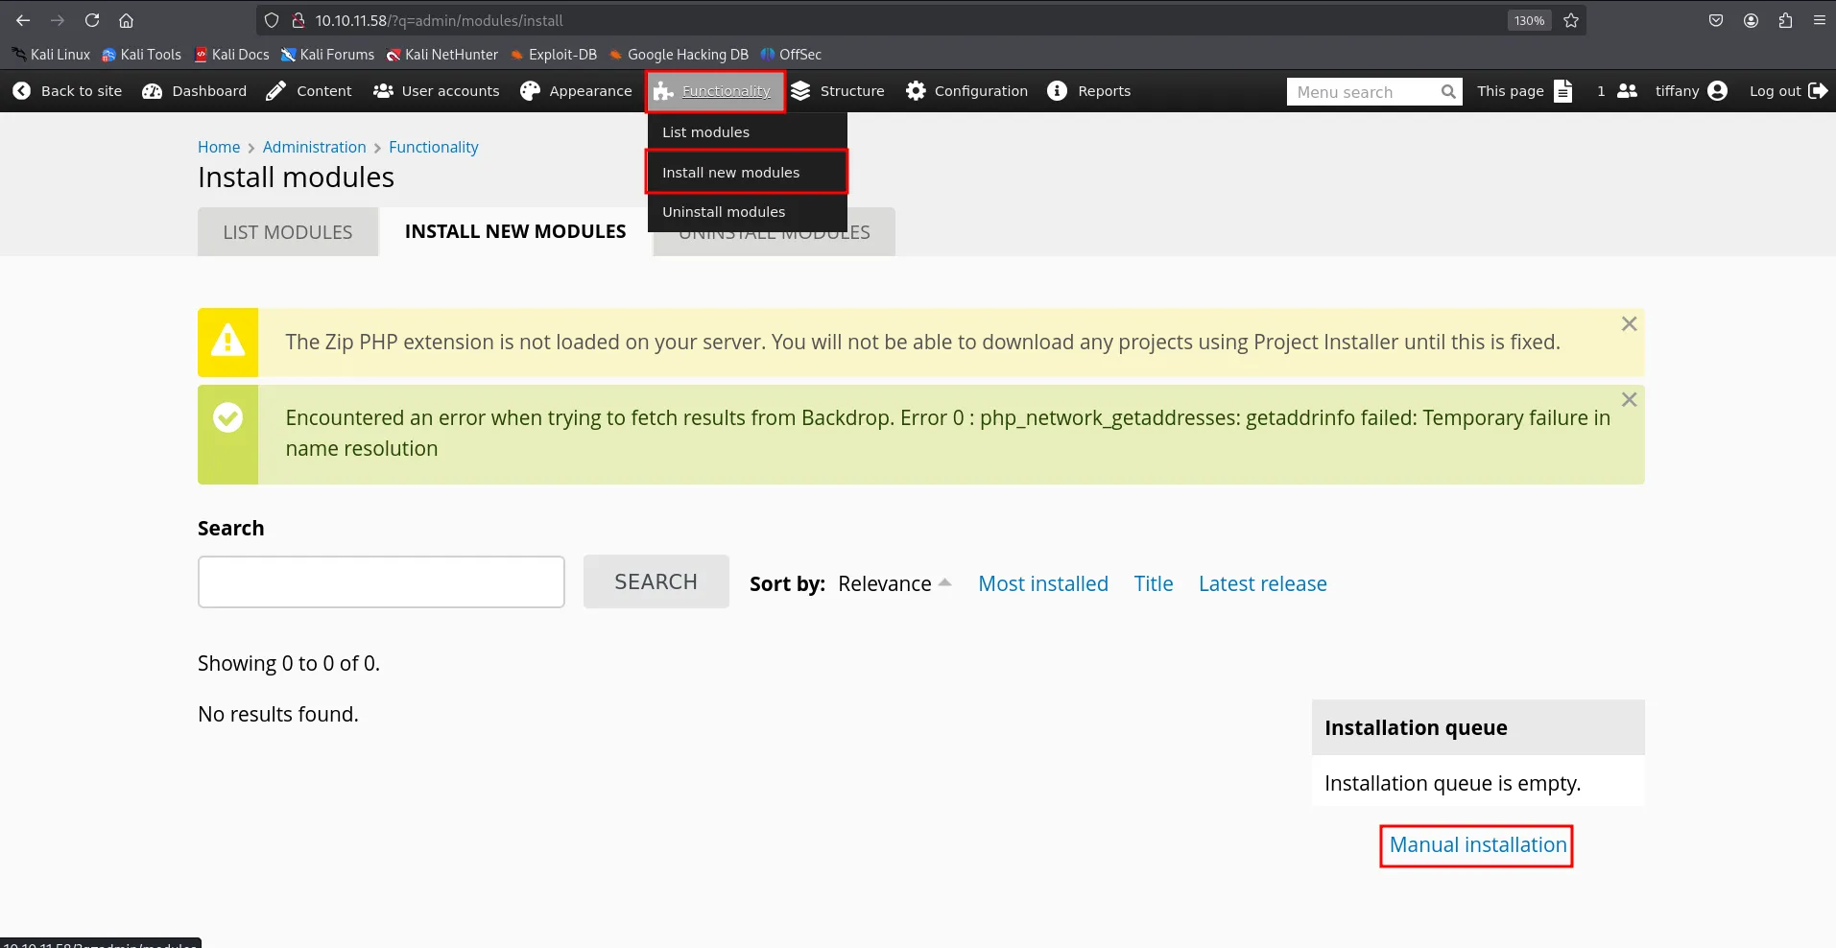Screen dimensions: 1836x948
Task: Open the Functionality admin menu
Action: click(715, 91)
